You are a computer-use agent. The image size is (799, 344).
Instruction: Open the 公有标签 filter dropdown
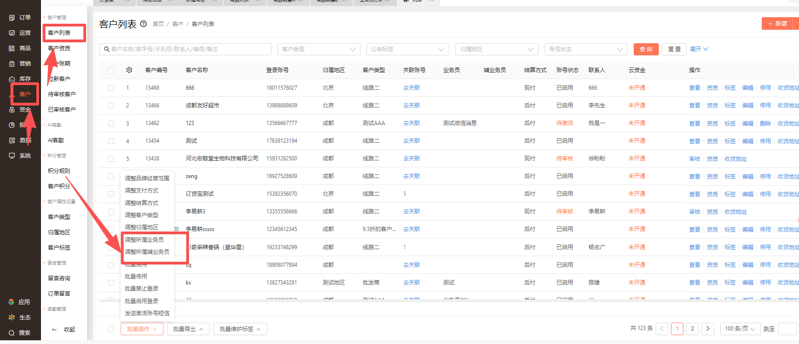coord(408,49)
